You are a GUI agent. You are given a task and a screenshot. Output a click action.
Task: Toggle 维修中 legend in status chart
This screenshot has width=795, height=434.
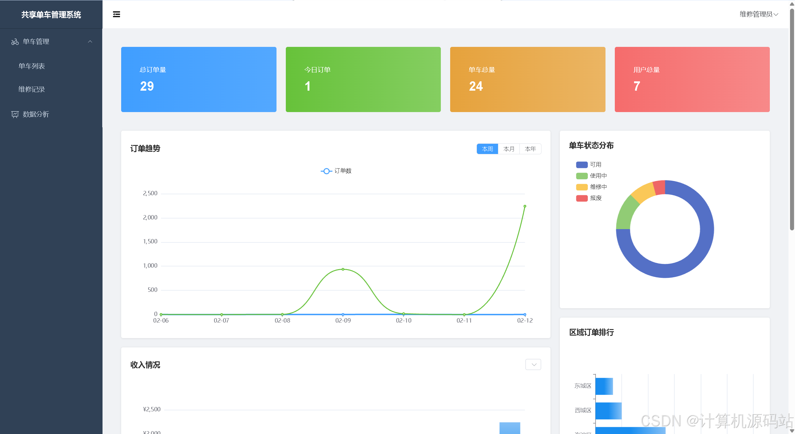pos(582,187)
